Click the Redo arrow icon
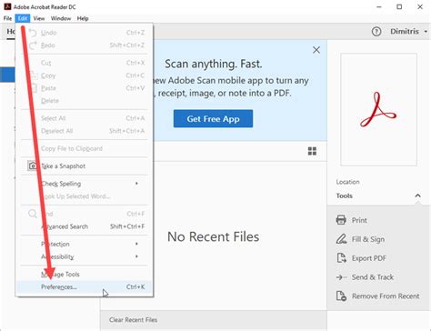 (x=33, y=45)
